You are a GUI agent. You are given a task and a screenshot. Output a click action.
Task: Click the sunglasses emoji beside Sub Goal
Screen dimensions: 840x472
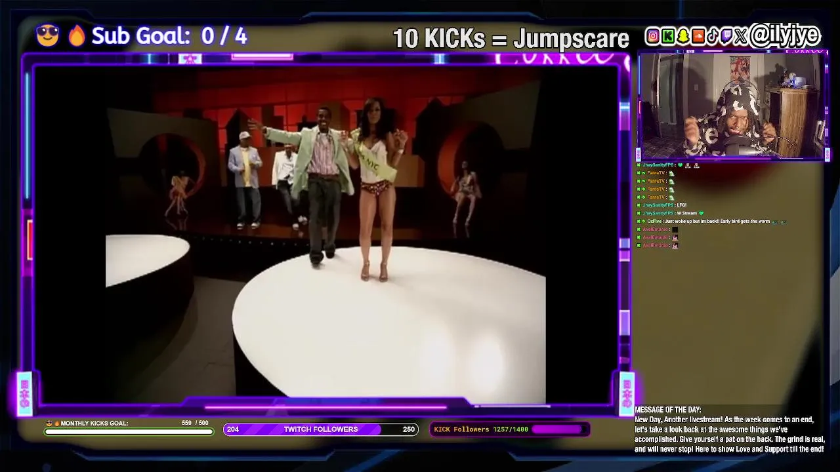tap(48, 35)
